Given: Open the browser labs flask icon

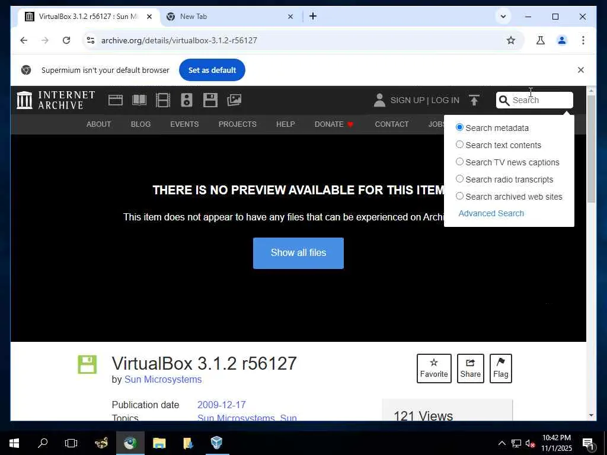Looking at the screenshot, I should click(x=541, y=40).
